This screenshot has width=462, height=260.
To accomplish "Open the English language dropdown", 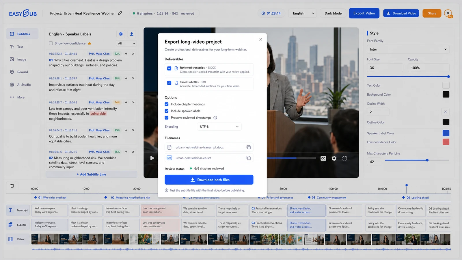I will point(303,13).
